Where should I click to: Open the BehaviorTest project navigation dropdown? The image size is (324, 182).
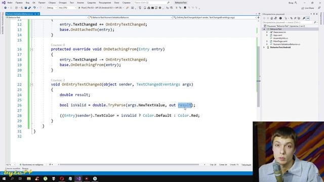point(47,18)
